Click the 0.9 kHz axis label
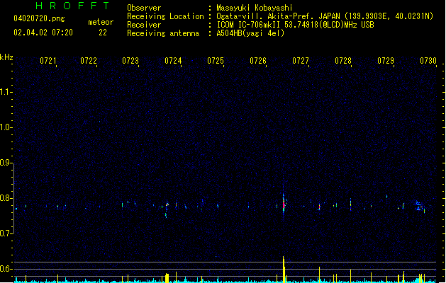 [6, 163]
